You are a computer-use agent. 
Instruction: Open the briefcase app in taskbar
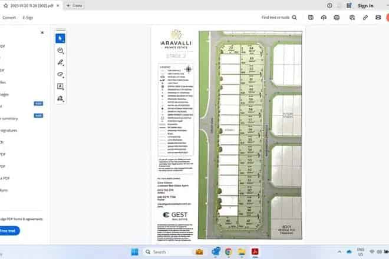click(199, 252)
